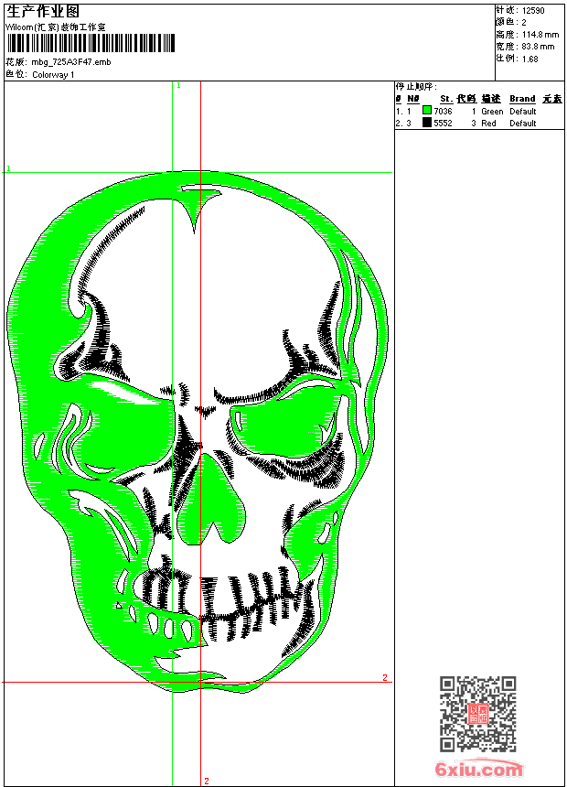Click the 'Colorway 1' label
This screenshot has width=567, height=787.
[53, 74]
